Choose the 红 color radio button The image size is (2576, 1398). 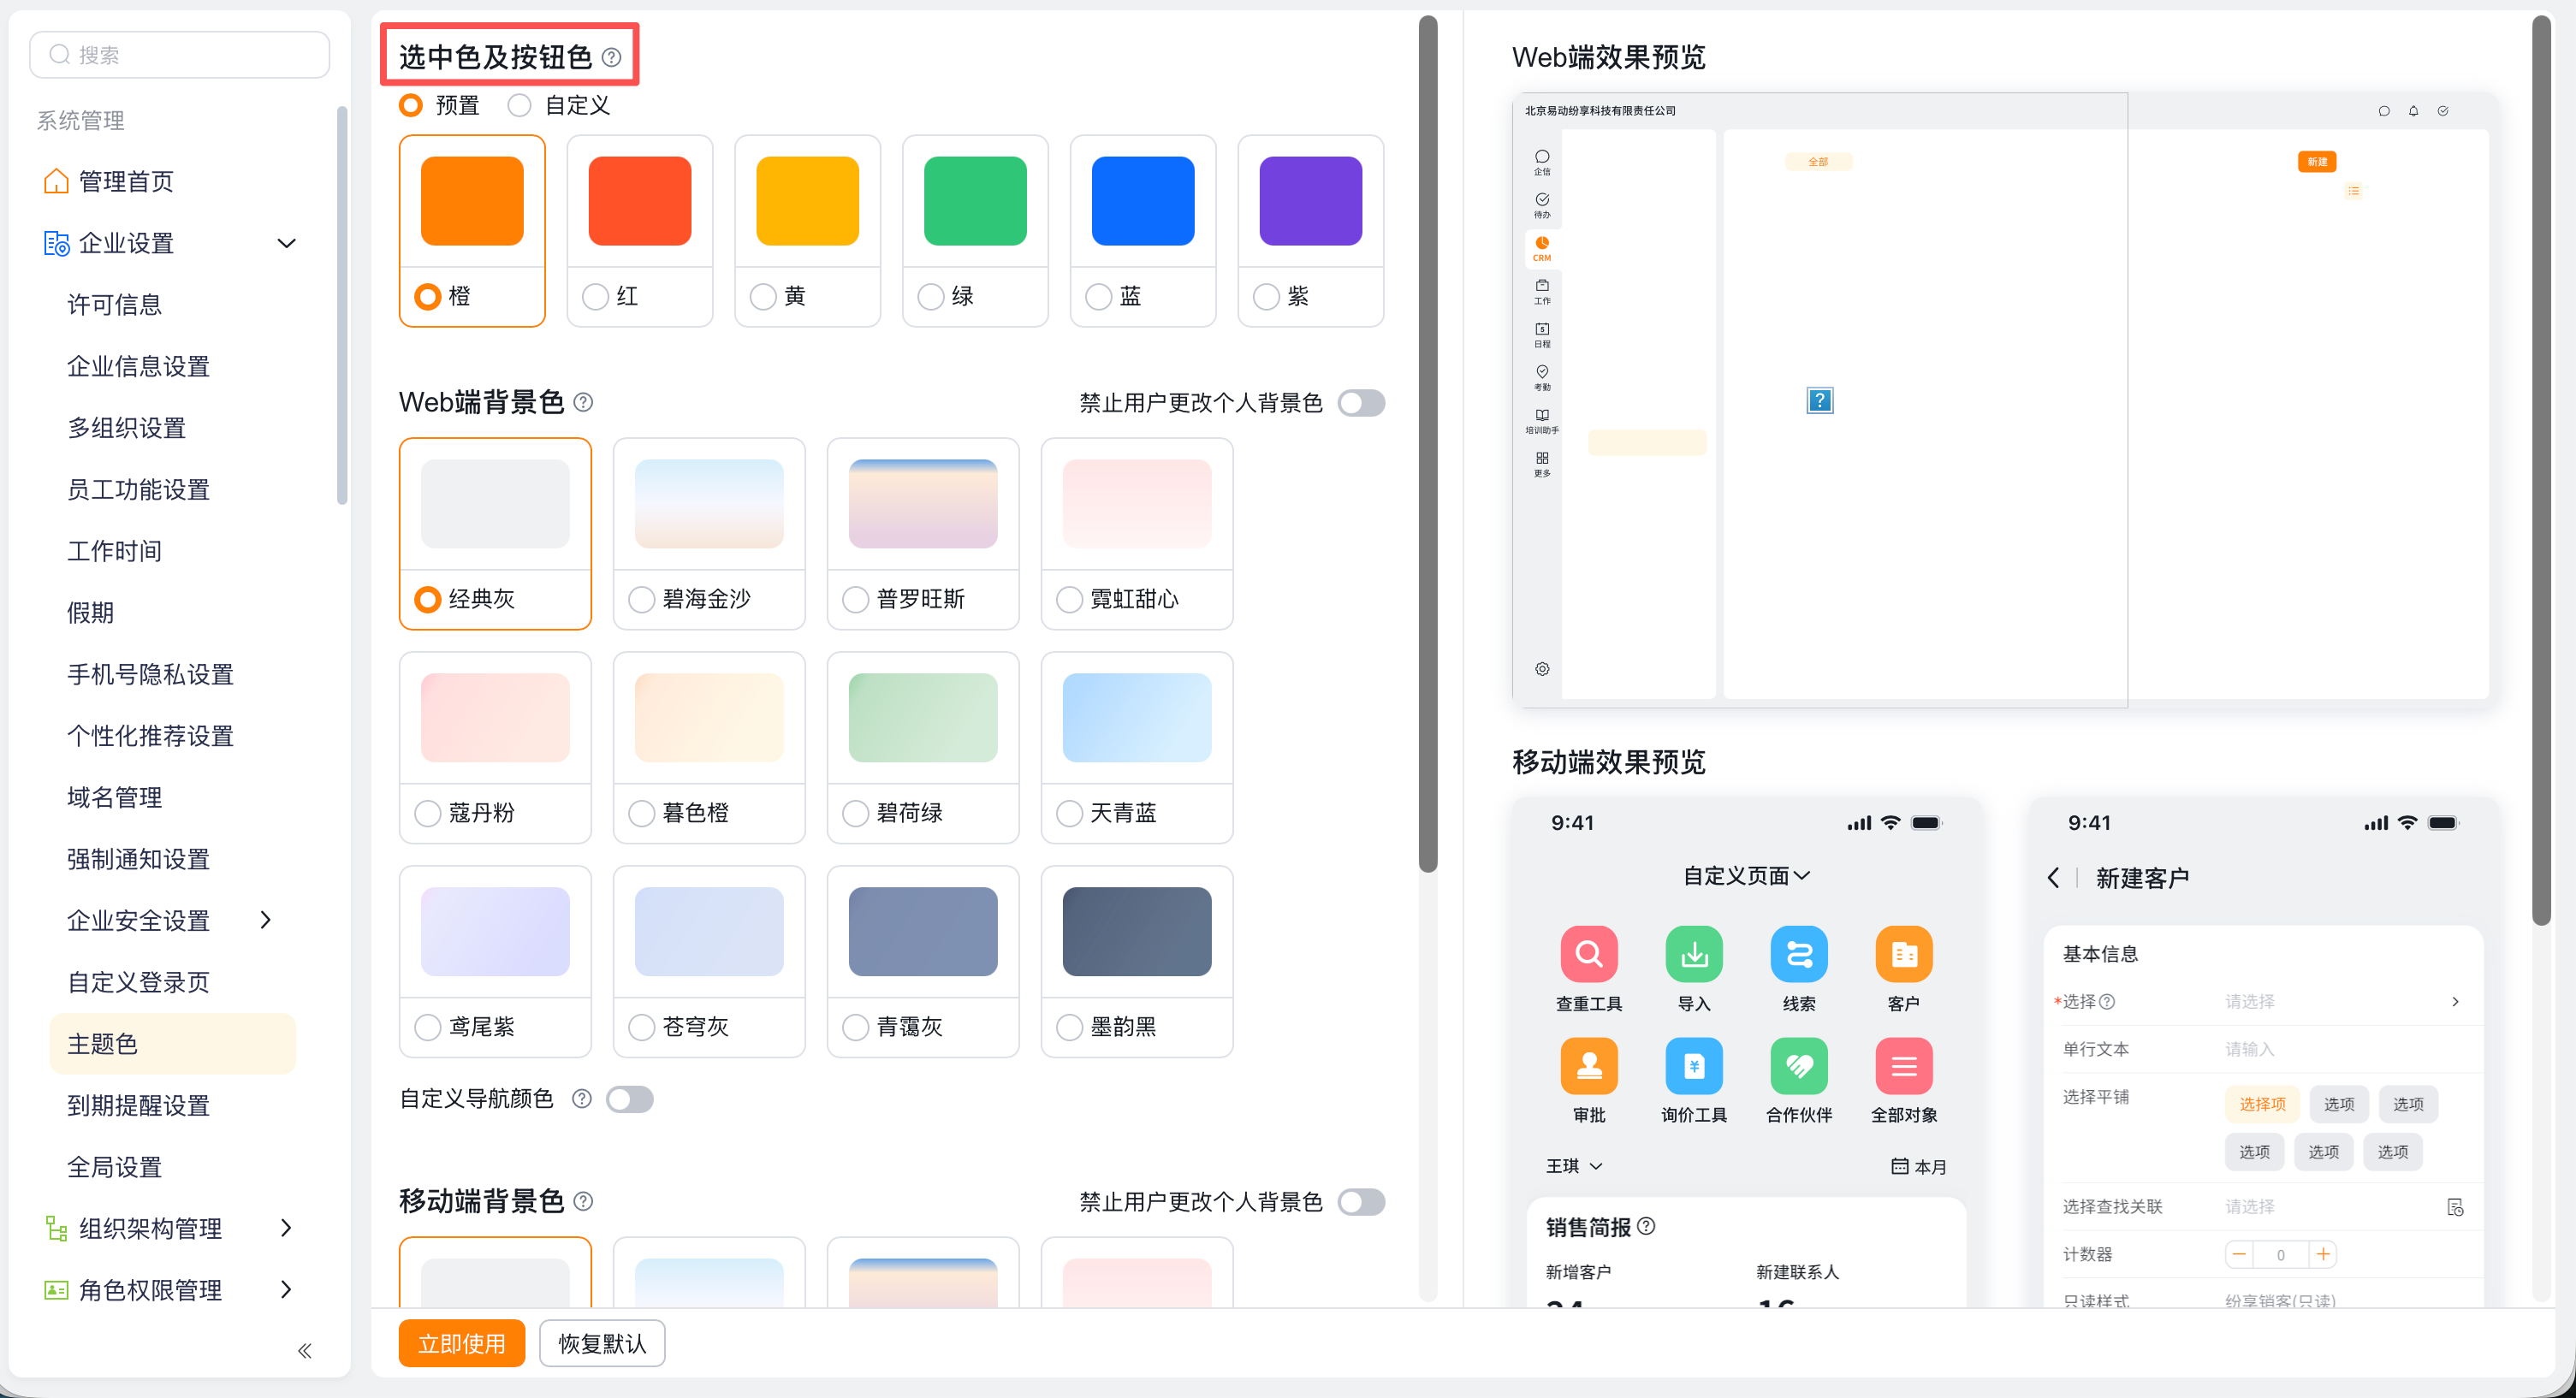click(595, 297)
